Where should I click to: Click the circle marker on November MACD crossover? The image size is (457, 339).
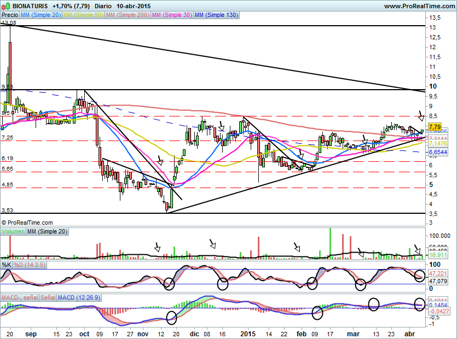click(x=171, y=317)
